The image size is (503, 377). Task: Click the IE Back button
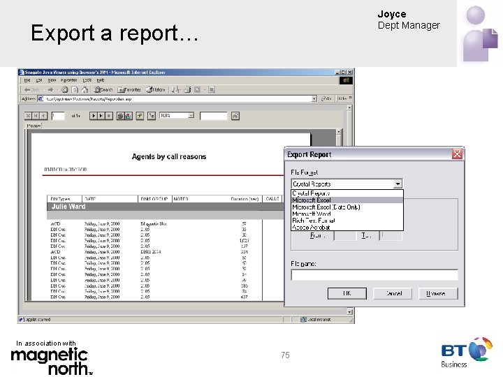click(x=31, y=90)
